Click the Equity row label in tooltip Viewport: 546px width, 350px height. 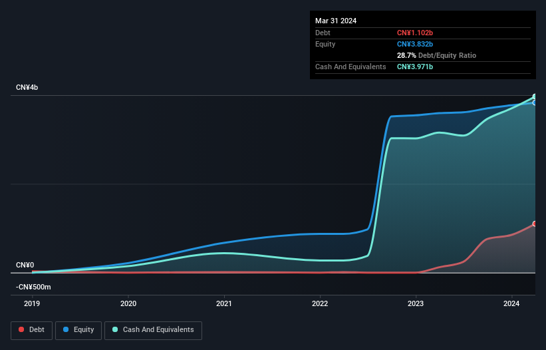pyautogui.click(x=325, y=44)
